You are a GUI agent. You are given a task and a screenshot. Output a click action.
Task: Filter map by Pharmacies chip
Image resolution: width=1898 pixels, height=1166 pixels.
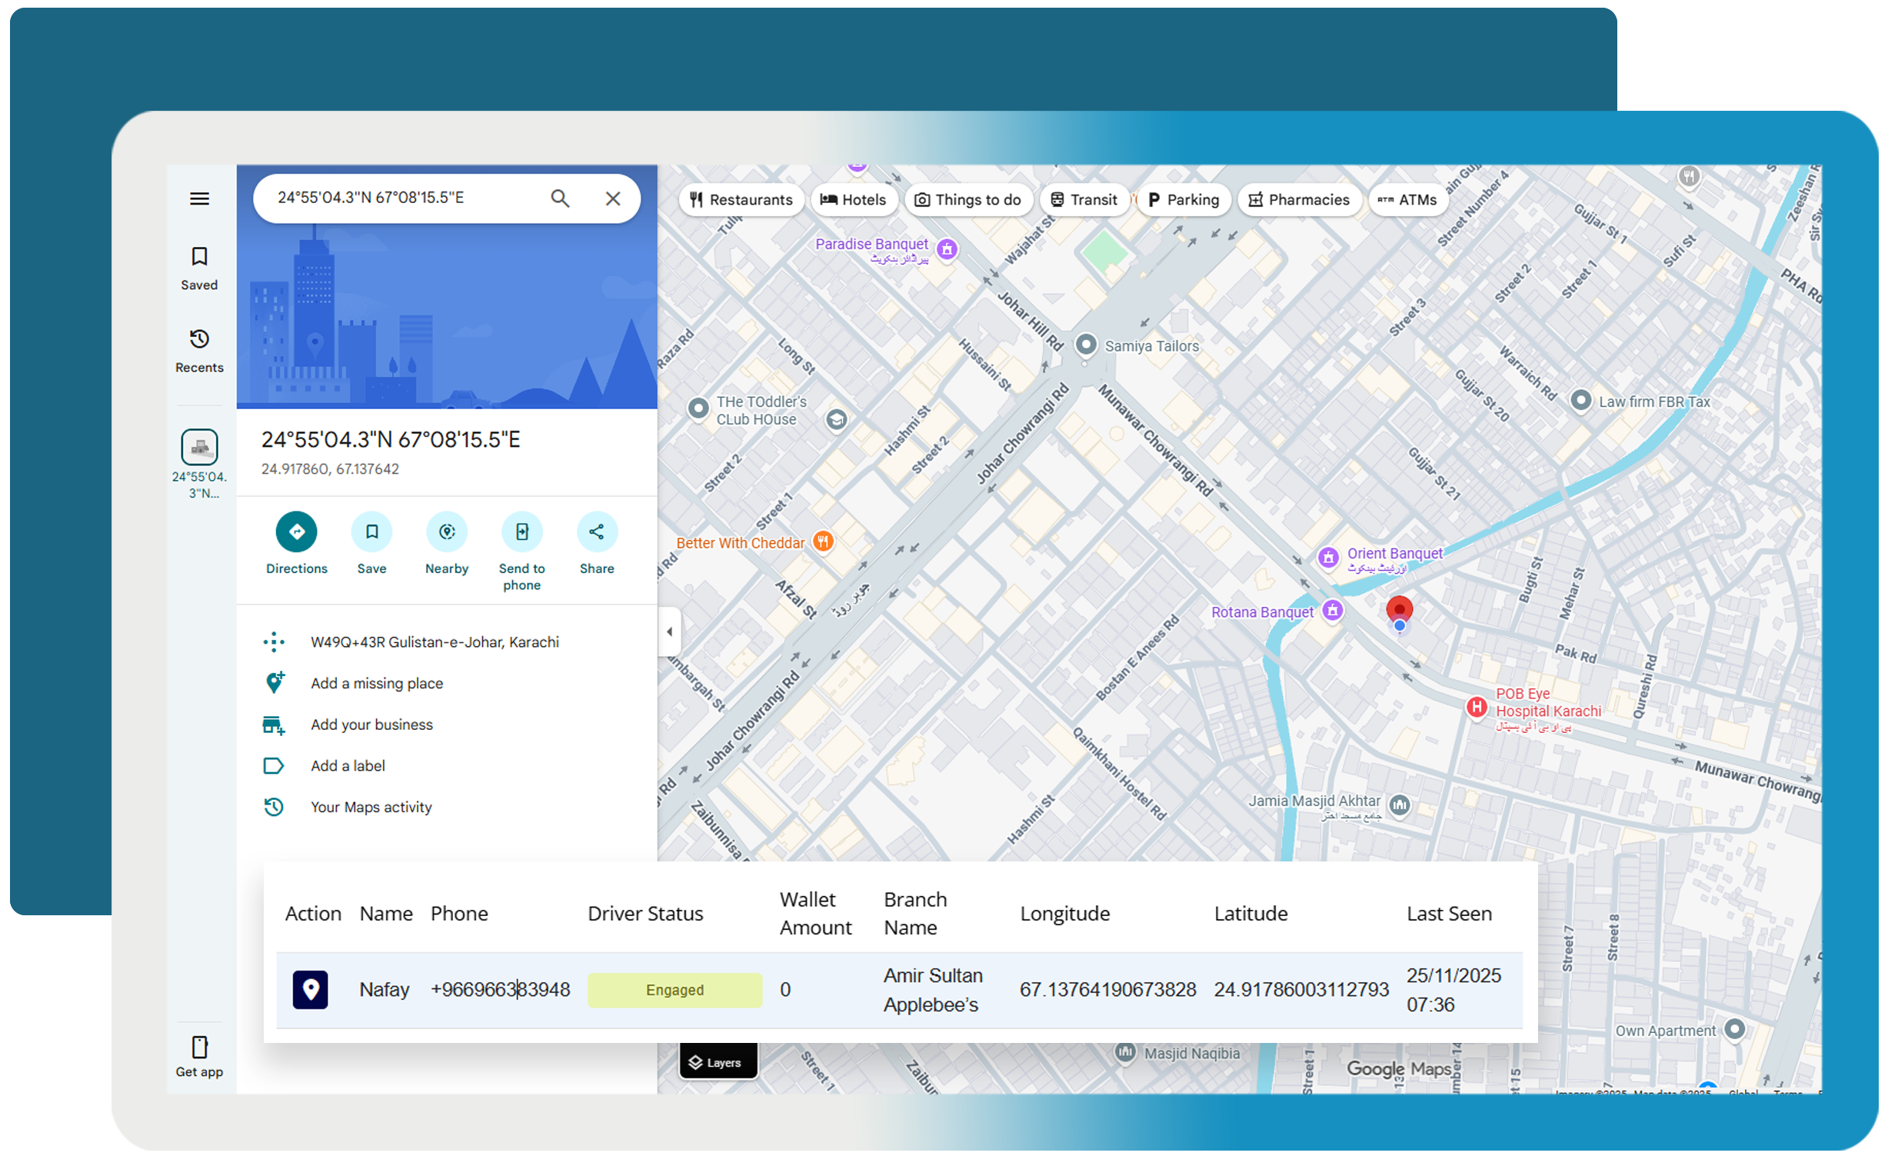[1299, 200]
